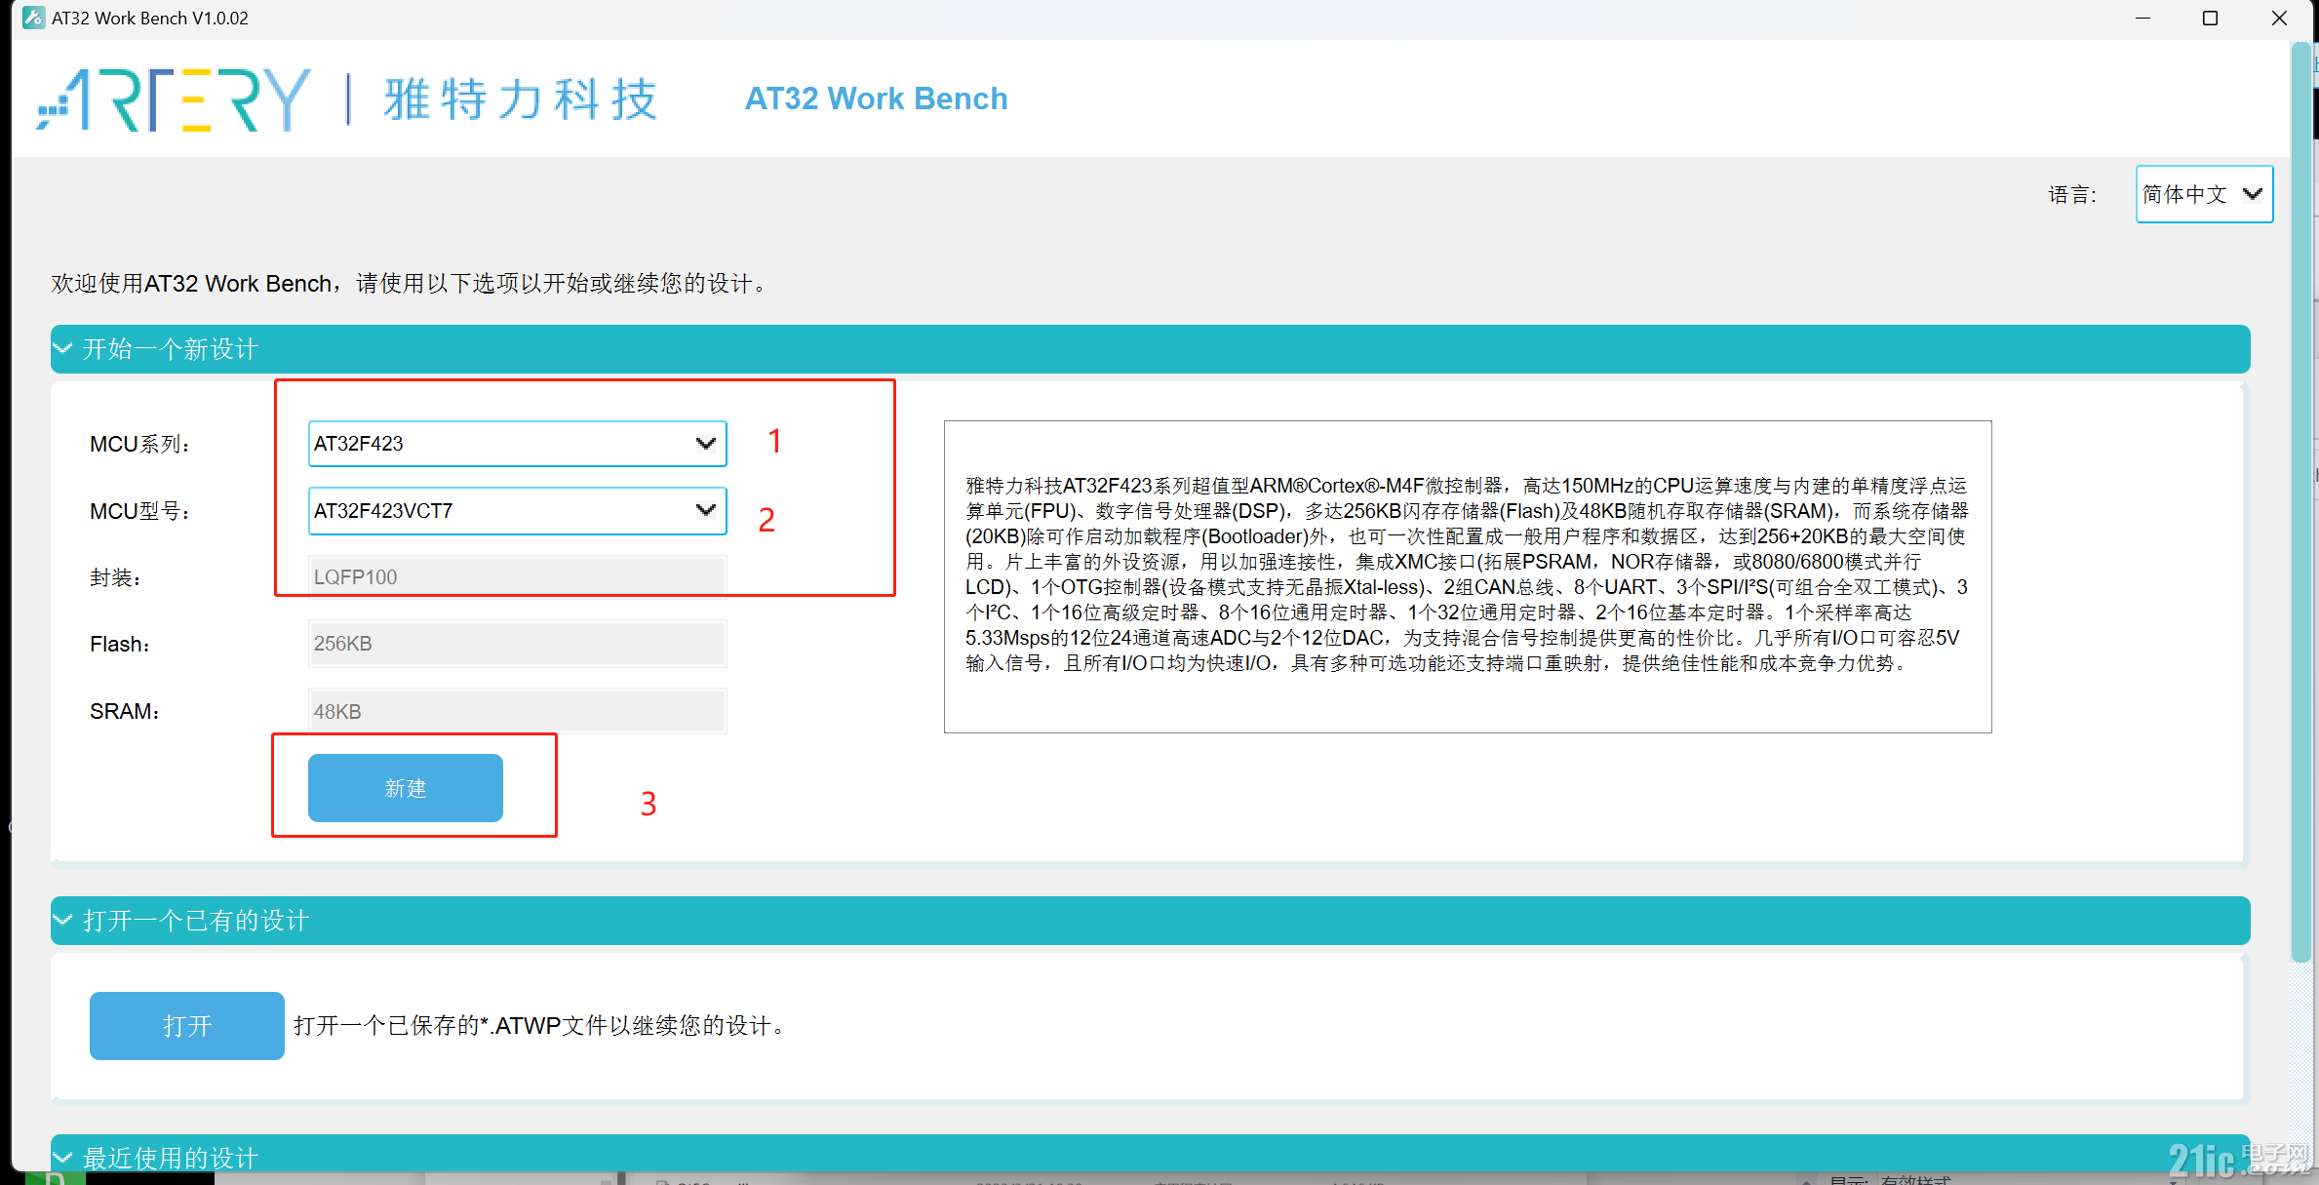This screenshot has width=2319, height=1185.
Task: Click the vertical scrollbar on the right
Action: pos(2299,502)
